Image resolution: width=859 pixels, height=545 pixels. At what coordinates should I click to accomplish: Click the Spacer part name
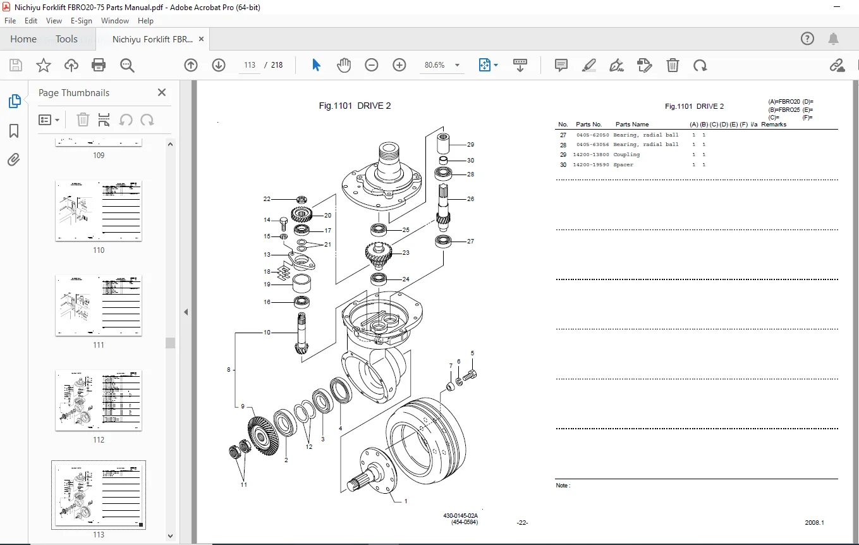pos(623,165)
